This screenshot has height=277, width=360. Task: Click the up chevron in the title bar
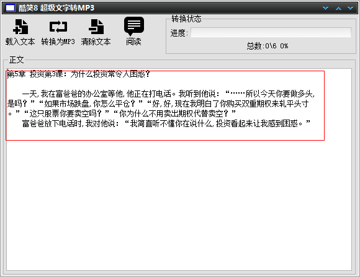[338, 8]
